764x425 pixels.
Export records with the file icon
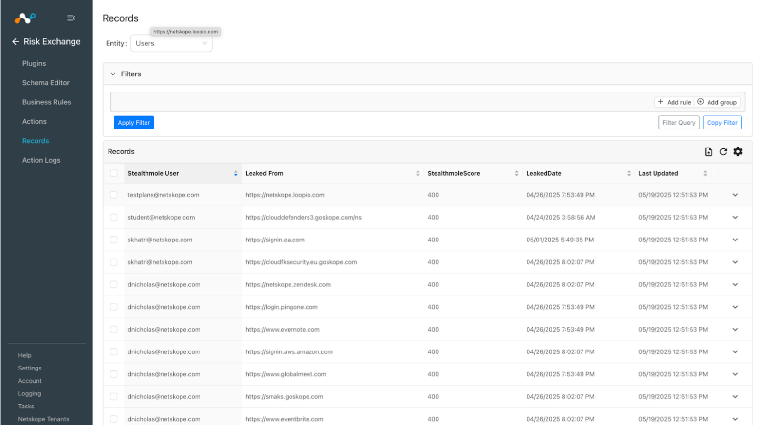pyautogui.click(x=709, y=152)
